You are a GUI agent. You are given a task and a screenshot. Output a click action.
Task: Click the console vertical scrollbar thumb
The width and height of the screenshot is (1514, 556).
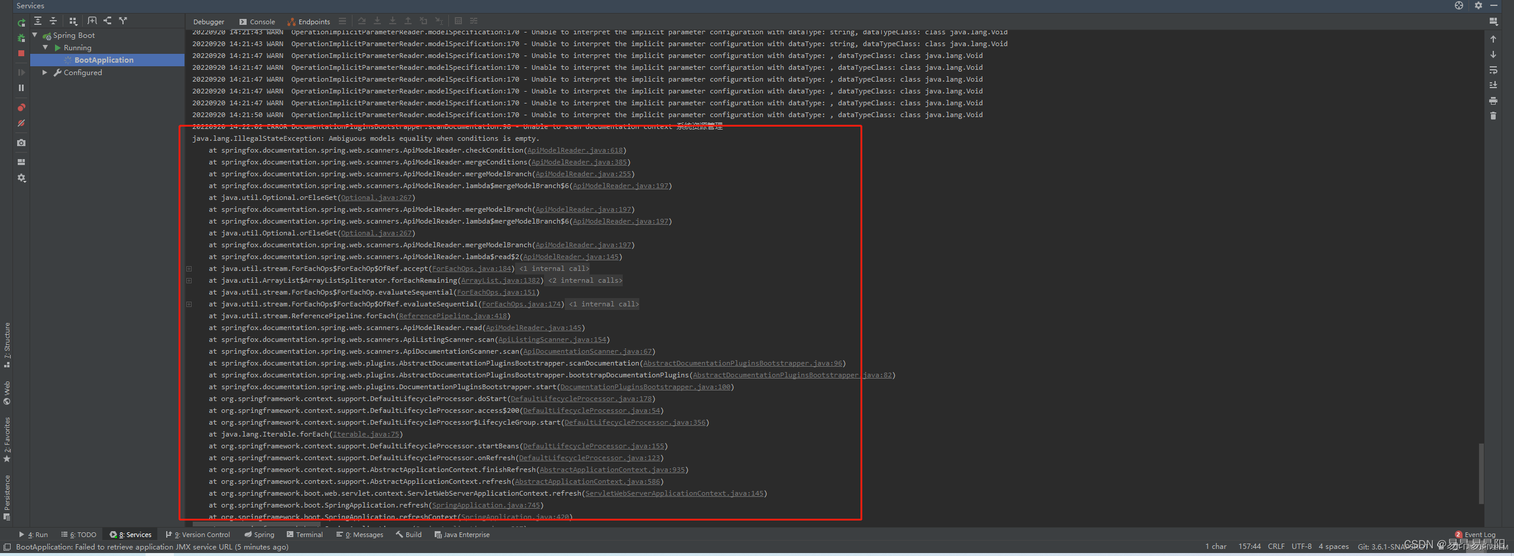point(1481,473)
